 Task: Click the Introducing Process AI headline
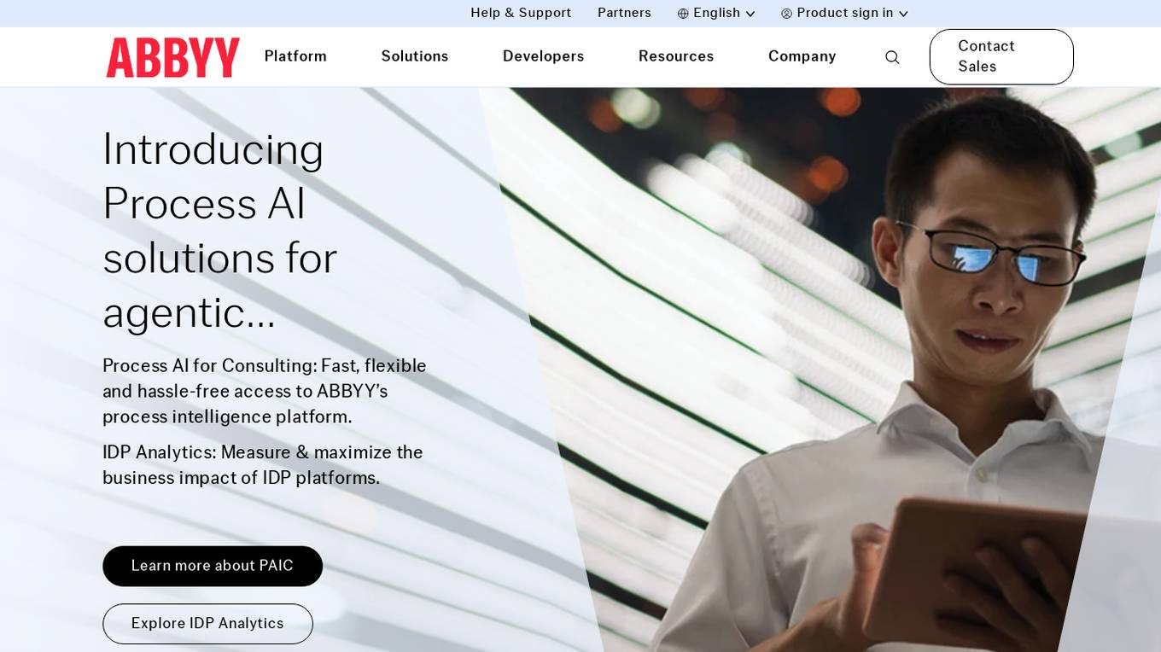click(x=220, y=230)
